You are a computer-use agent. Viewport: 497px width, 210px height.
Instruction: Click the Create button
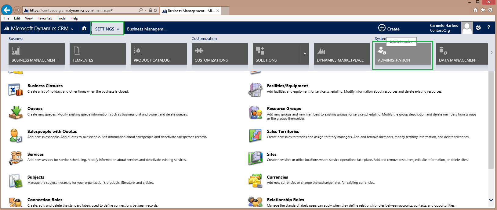pyautogui.click(x=389, y=29)
